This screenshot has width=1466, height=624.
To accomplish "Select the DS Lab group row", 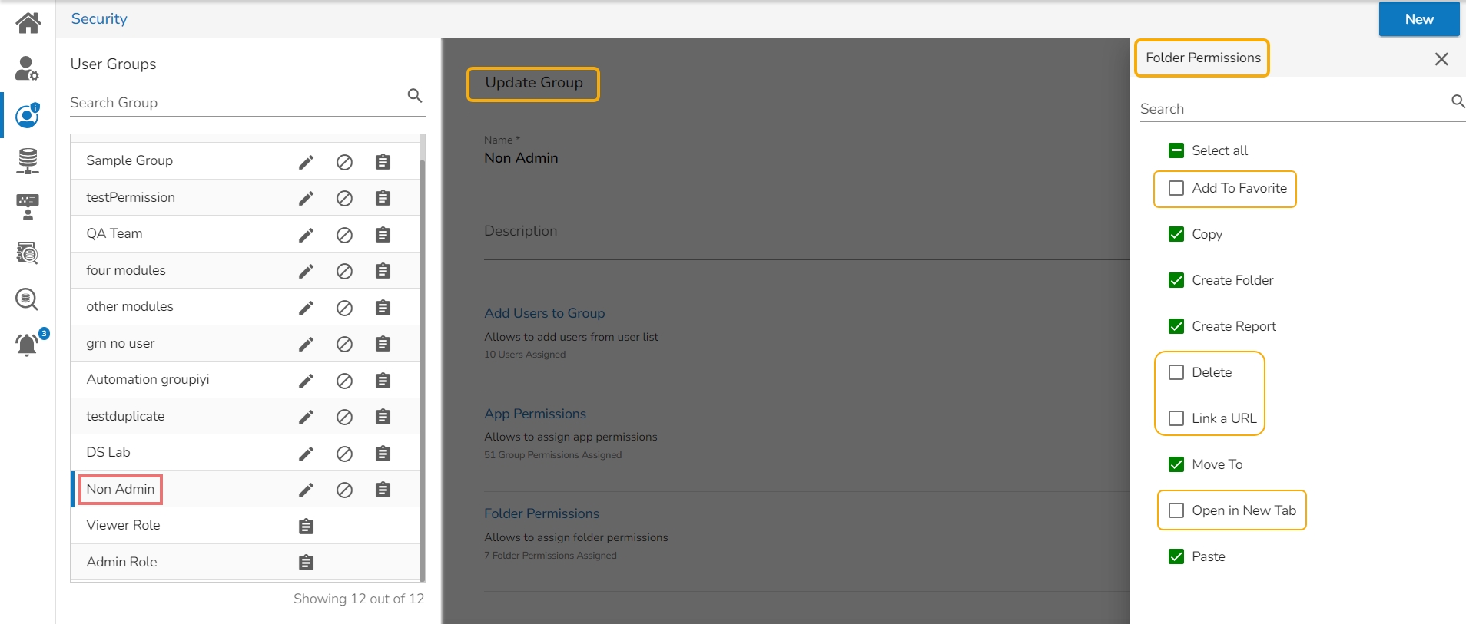I will pos(245,453).
